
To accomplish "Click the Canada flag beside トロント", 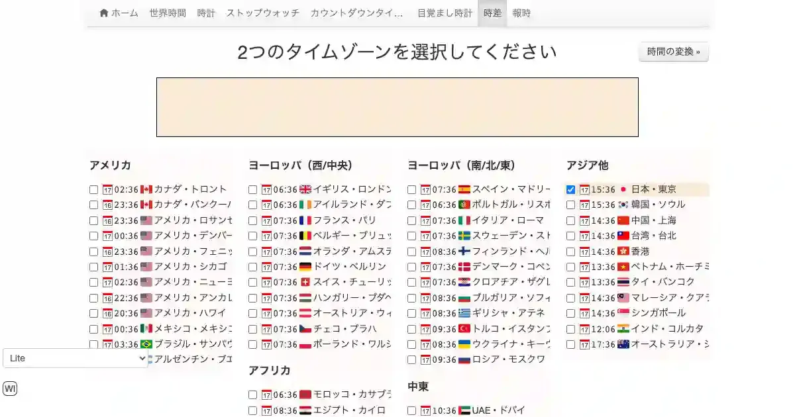I will [x=146, y=189].
